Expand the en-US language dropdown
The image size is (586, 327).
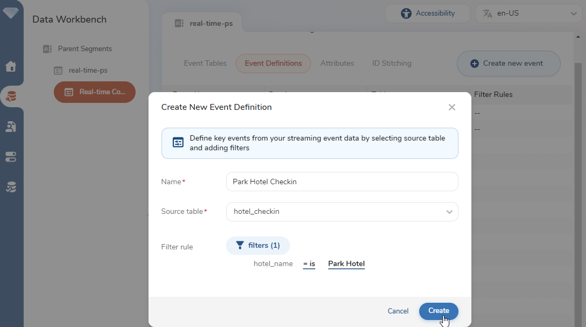[528, 13]
